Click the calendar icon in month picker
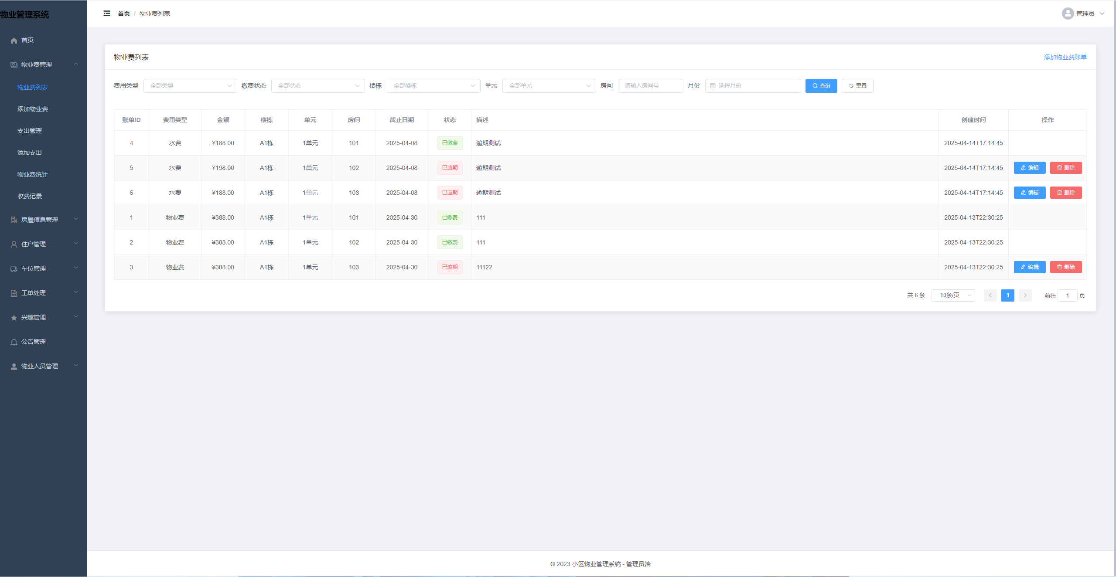 pyautogui.click(x=713, y=86)
